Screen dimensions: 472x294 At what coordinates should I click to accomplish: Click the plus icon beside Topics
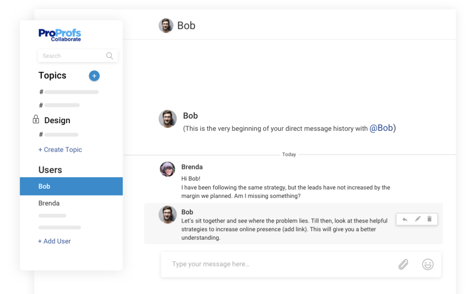pyautogui.click(x=94, y=76)
